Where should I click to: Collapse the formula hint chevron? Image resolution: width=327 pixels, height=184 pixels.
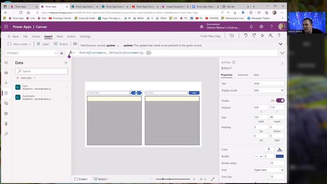click(x=281, y=44)
